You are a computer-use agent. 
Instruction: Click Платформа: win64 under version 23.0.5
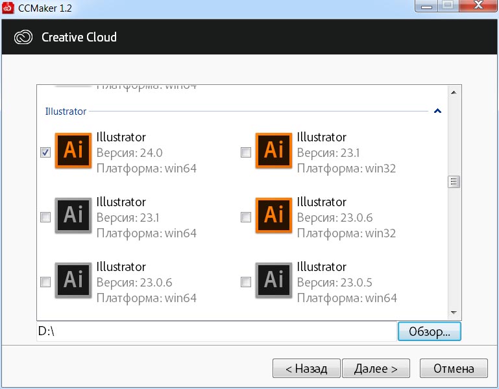[347, 298]
